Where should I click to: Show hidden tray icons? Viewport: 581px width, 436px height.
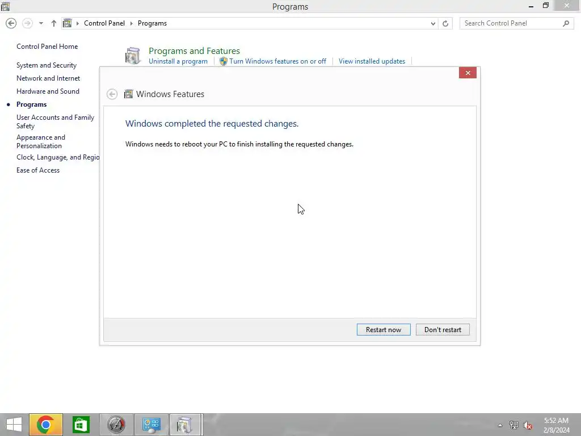point(500,425)
